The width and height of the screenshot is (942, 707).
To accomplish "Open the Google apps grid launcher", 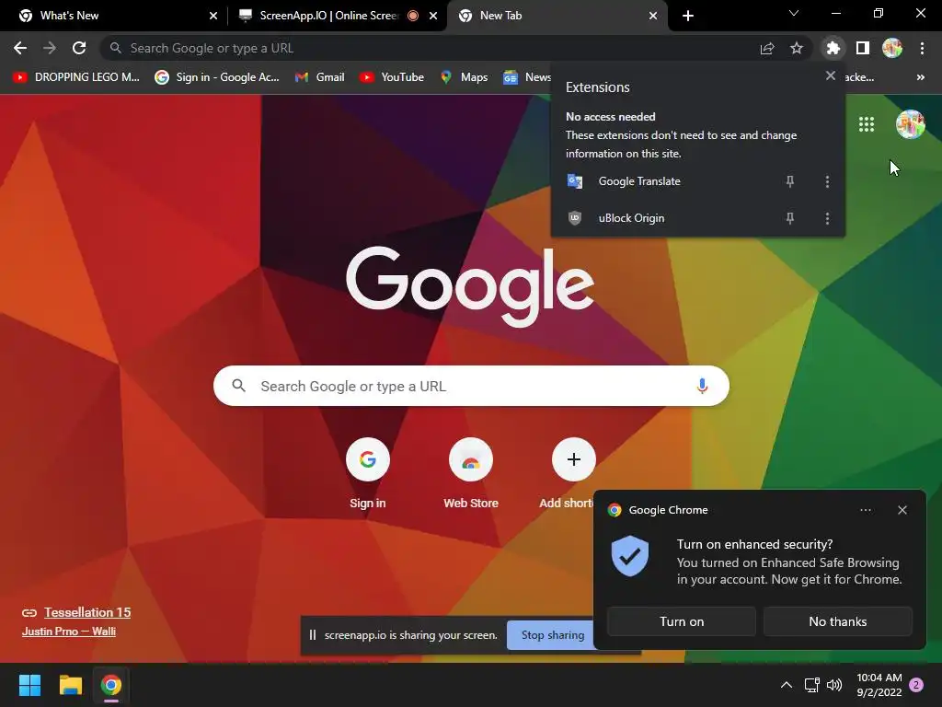I will 867,124.
